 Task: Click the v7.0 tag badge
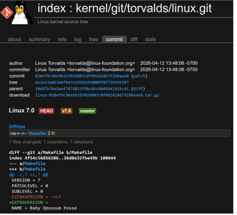point(66,111)
